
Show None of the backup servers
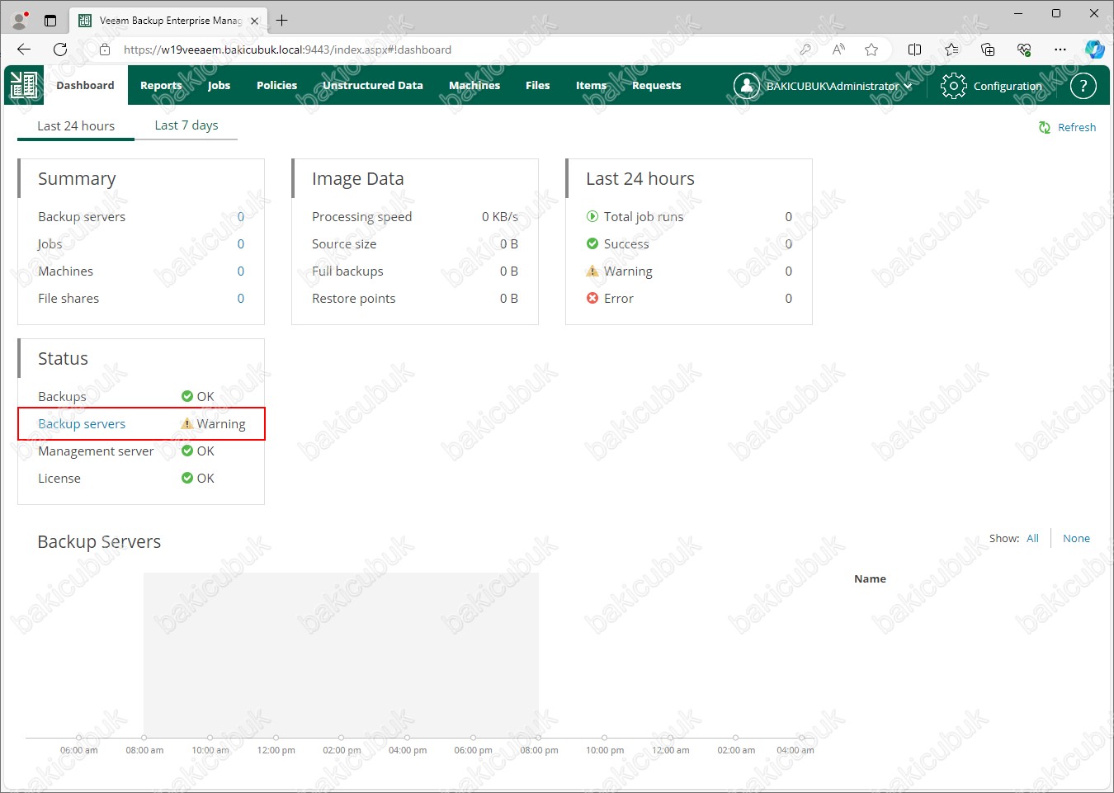(1076, 538)
